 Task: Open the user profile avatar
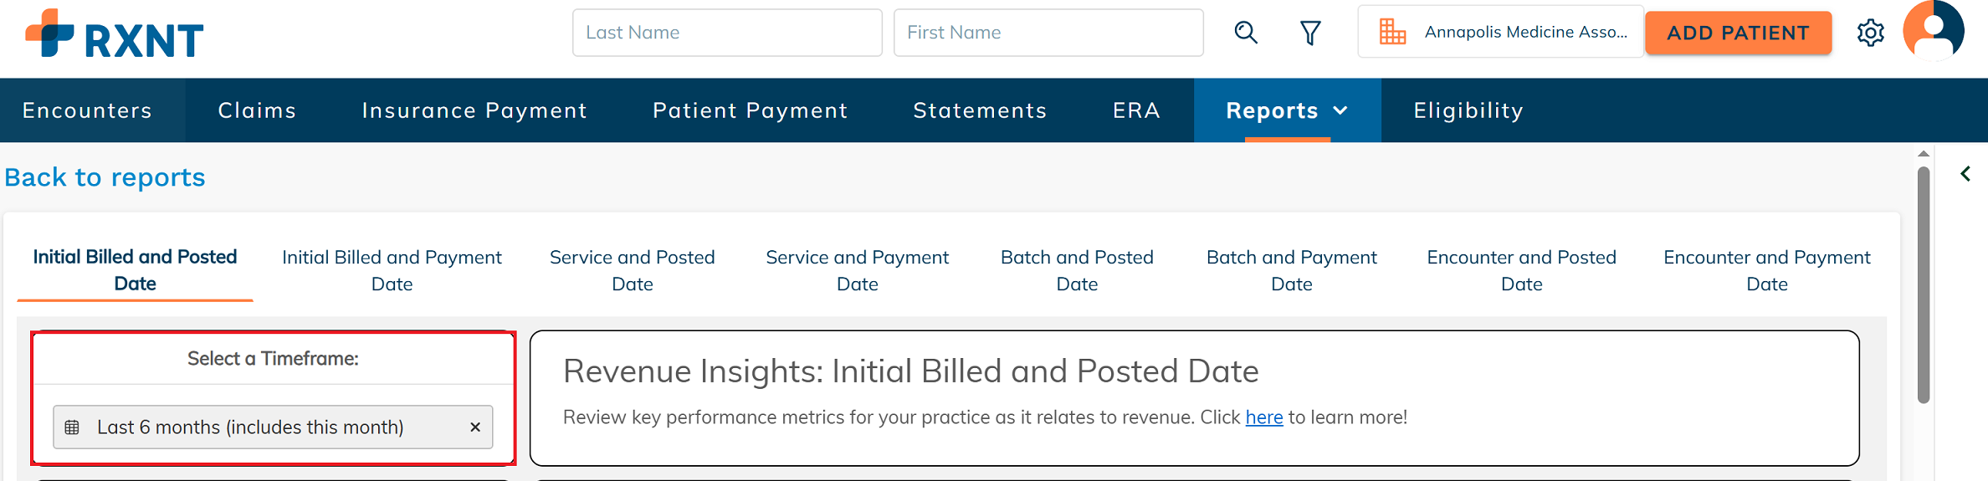pyautogui.click(x=1934, y=31)
